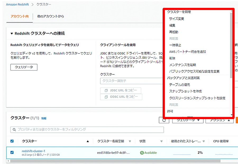Click the search magnifier icon in filter box
Screen dimensions: 238x164
(14, 130)
